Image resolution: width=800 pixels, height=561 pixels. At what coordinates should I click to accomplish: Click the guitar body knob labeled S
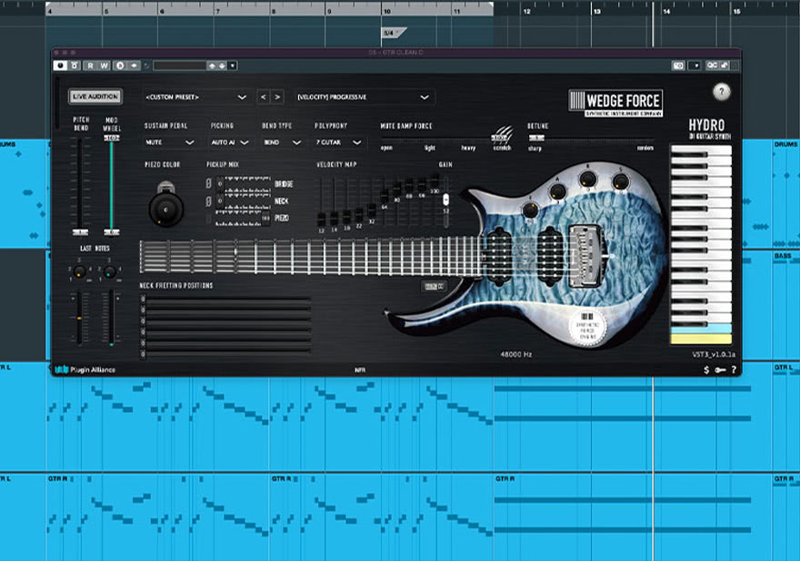pos(620,181)
